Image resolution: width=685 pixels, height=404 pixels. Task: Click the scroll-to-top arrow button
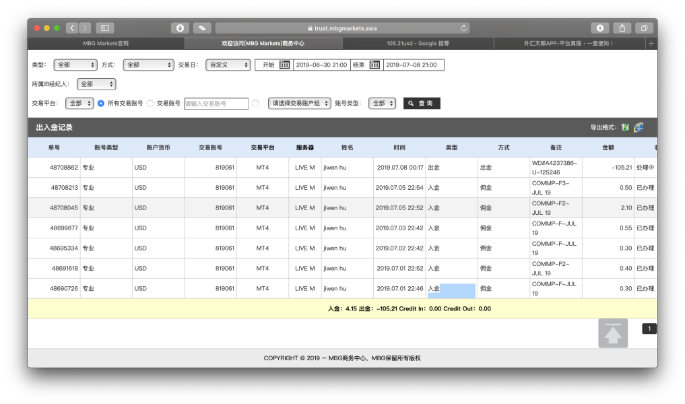pyautogui.click(x=612, y=333)
